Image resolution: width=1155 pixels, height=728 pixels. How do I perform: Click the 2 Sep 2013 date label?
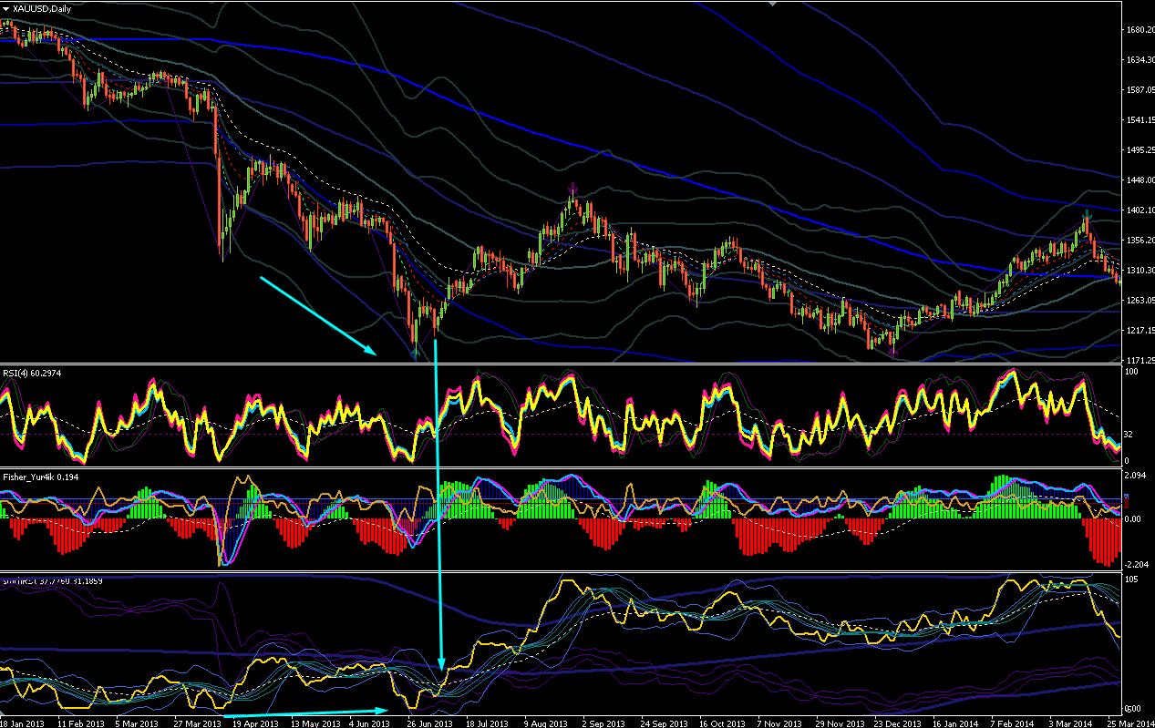click(604, 723)
